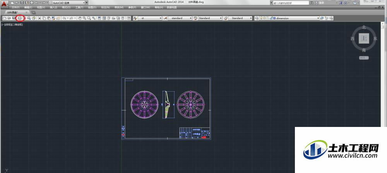
Task: Expand the lowercase 'standard' dimension style dropdown
Action: pos(190,18)
